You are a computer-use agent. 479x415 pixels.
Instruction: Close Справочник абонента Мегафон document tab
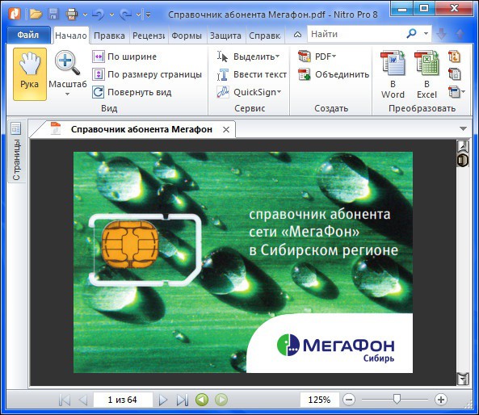tap(226, 129)
